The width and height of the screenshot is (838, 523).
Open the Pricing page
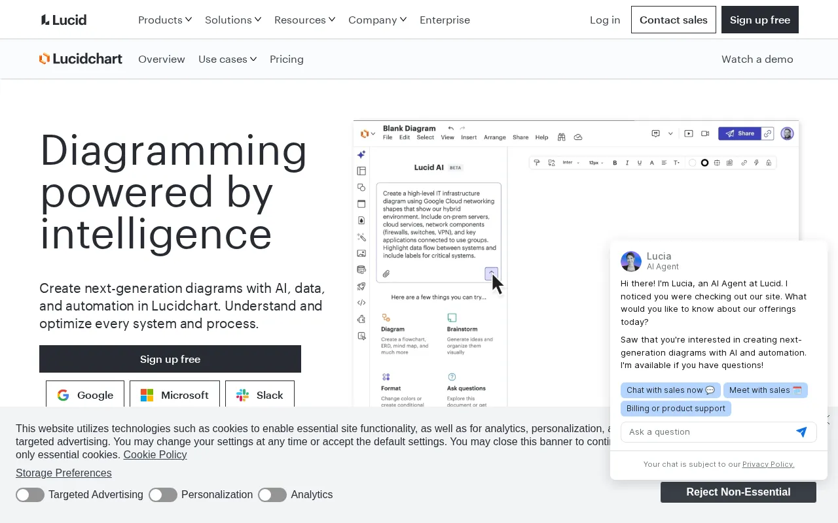coord(287,59)
